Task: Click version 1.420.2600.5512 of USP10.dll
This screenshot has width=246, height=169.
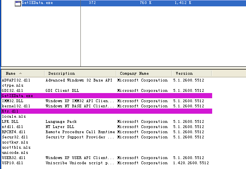Action: [x=191, y=163]
